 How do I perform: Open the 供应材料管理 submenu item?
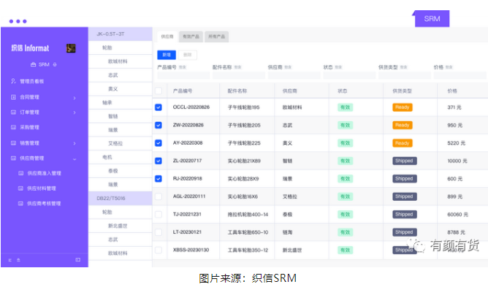pyautogui.click(x=42, y=188)
